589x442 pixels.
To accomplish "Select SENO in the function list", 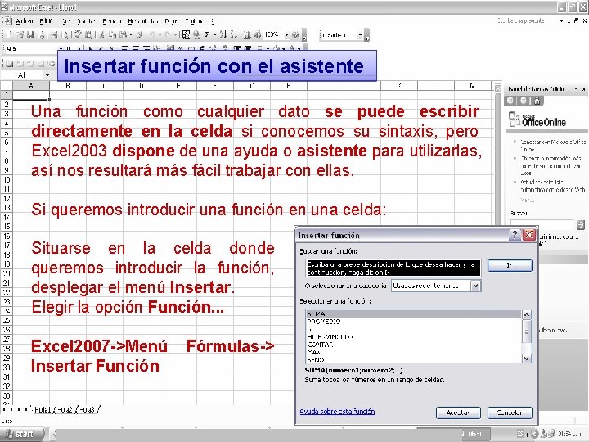I will [x=413, y=359].
